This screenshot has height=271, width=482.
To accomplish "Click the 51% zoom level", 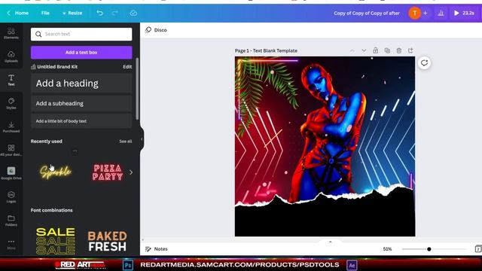I will pyautogui.click(x=387, y=249).
